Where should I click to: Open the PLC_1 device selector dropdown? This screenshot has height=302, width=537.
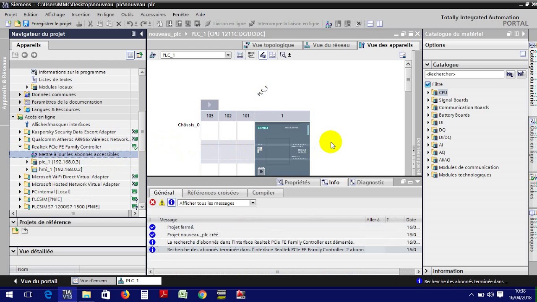(228, 55)
